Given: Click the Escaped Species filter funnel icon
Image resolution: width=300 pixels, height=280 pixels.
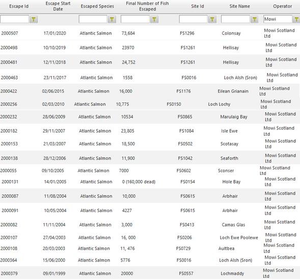Looking at the screenshot, I should coord(112,19).
